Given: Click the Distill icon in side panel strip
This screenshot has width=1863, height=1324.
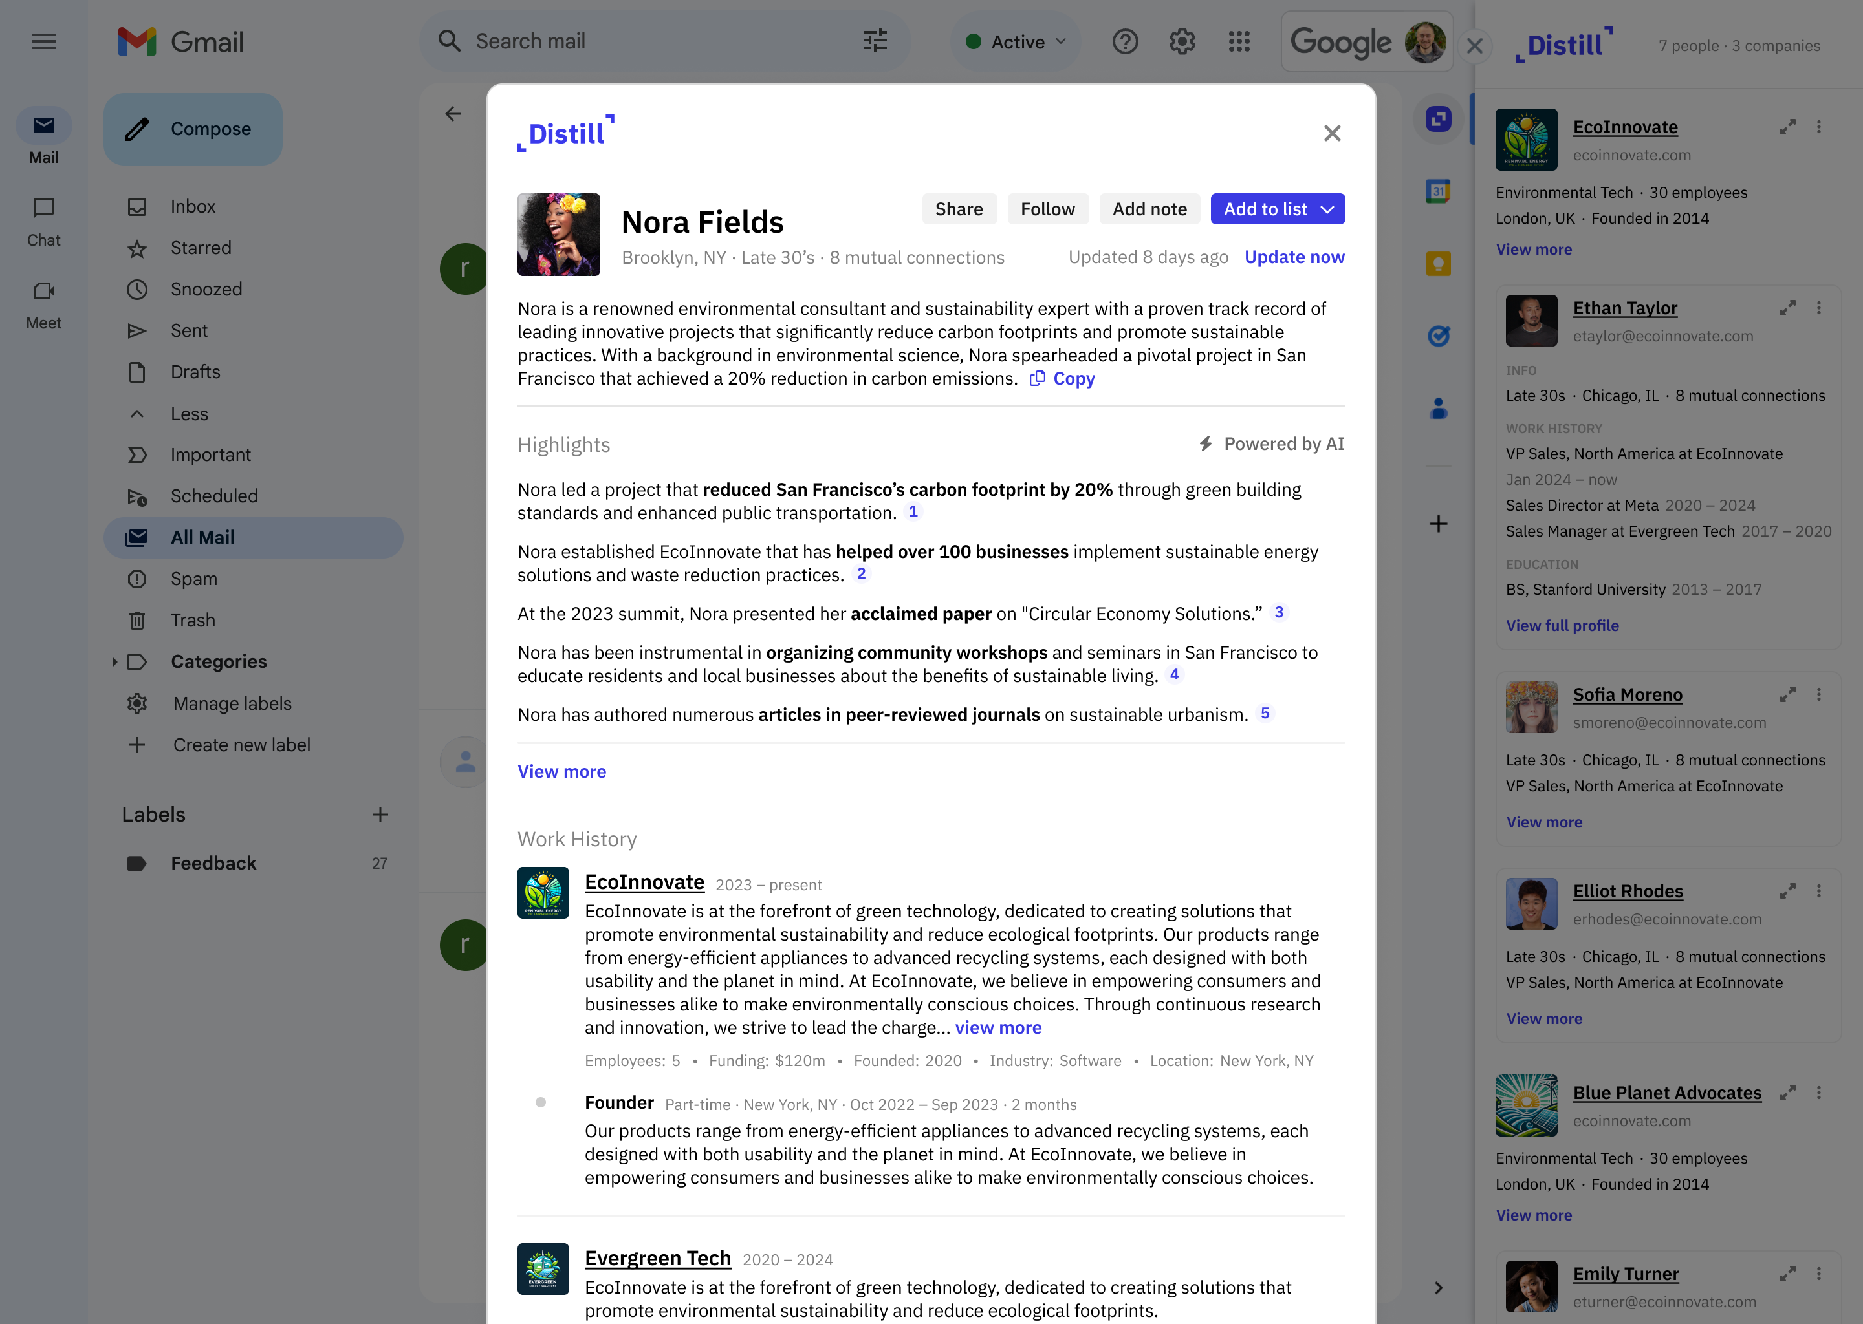Looking at the screenshot, I should point(1438,120).
